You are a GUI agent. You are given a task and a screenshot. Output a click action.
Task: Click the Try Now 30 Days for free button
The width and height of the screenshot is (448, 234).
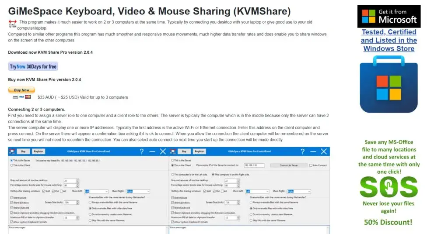(x=33, y=66)
